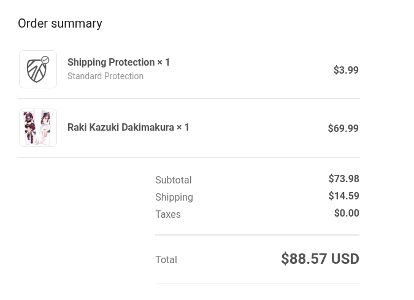Click the Taxes label

click(x=168, y=214)
